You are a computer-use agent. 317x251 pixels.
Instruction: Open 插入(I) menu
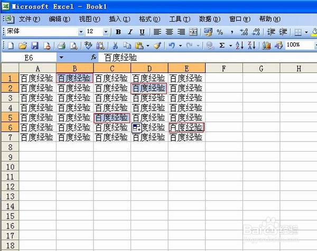click(119, 19)
